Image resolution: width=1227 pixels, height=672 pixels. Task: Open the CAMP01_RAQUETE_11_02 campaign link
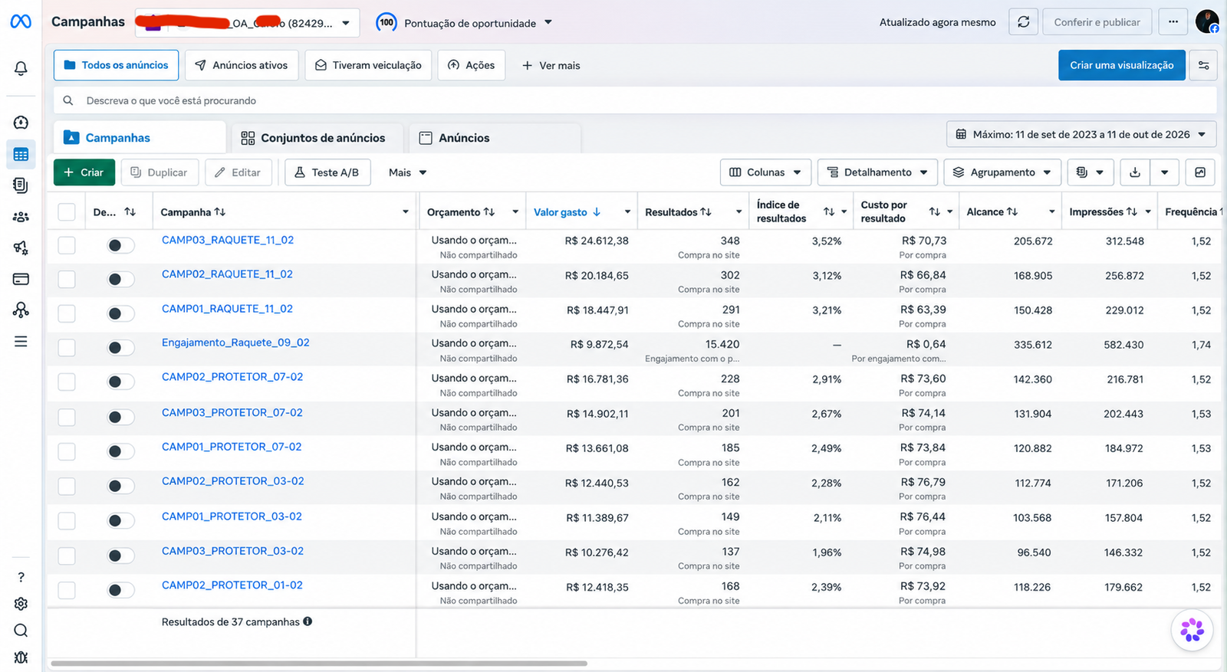[x=227, y=309]
